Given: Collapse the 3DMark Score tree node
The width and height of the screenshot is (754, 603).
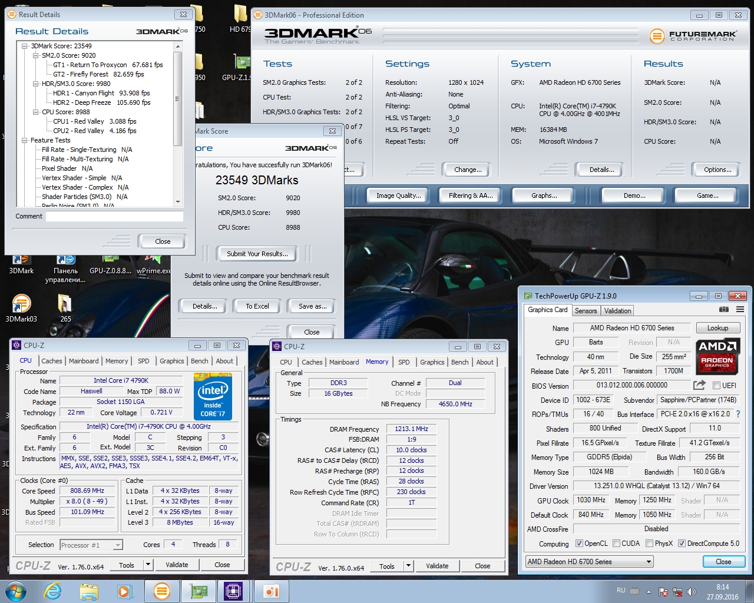Looking at the screenshot, I should [x=25, y=46].
